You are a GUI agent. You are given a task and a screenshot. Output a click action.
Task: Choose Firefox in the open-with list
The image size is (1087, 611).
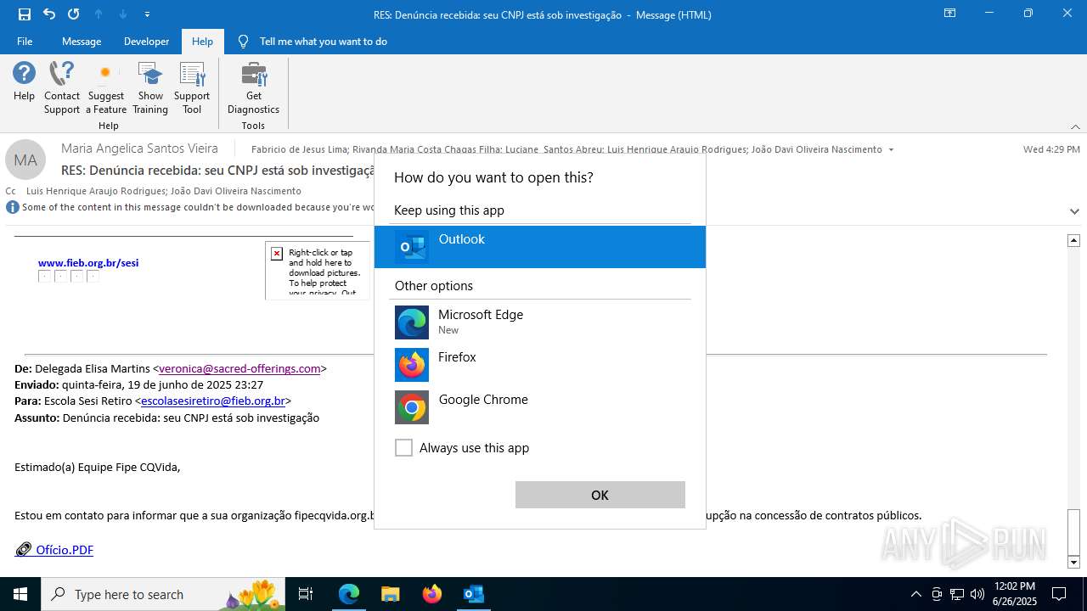pyautogui.click(x=540, y=365)
